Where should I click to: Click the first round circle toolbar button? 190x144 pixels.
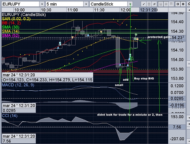pos(178,4)
